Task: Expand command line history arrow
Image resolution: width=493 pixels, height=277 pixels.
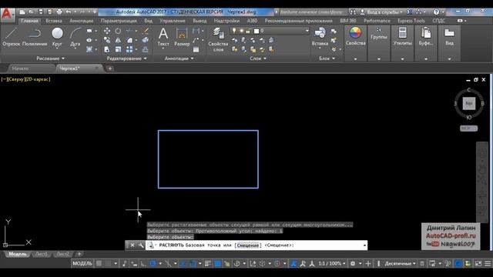Action: (x=364, y=245)
